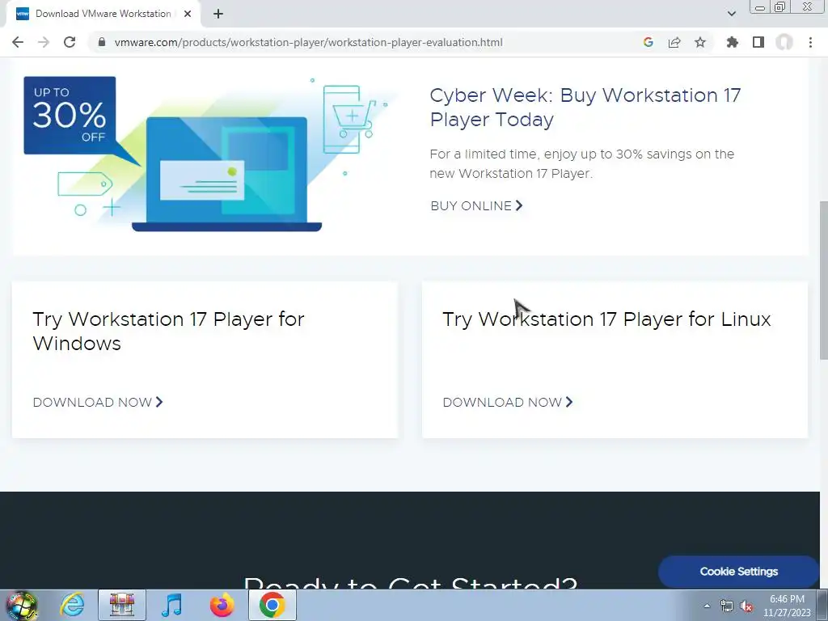Click the Try Workstation 17 Player for Linux title
828x621 pixels.
click(606, 319)
